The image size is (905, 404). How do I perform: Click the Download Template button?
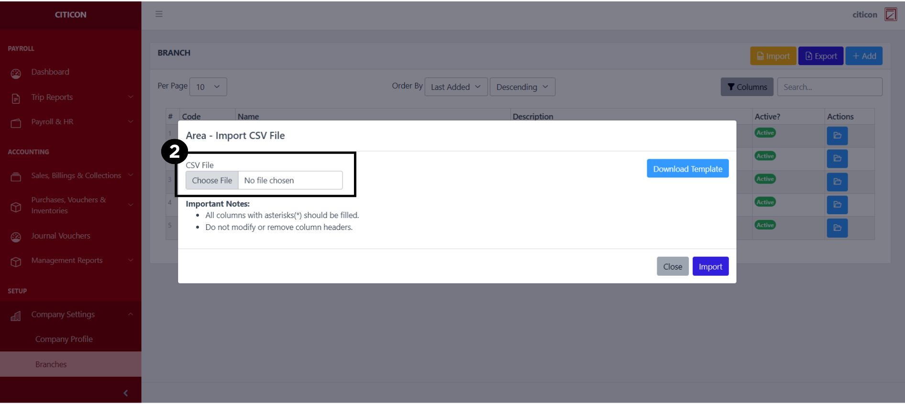point(687,169)
